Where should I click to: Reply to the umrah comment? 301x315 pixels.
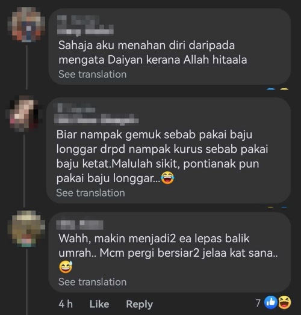click(x=140, y=304)
